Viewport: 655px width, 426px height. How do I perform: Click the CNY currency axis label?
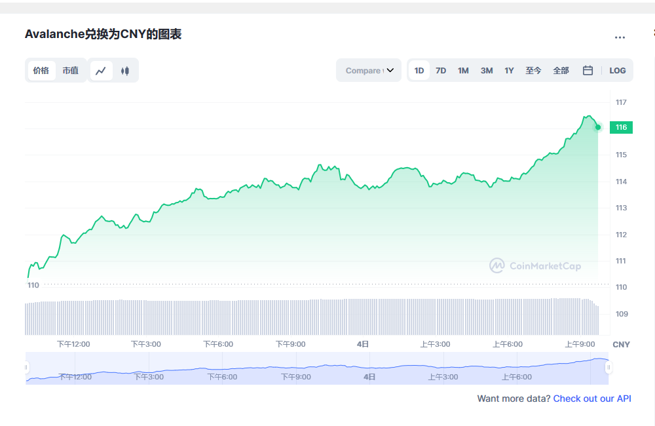621,345
